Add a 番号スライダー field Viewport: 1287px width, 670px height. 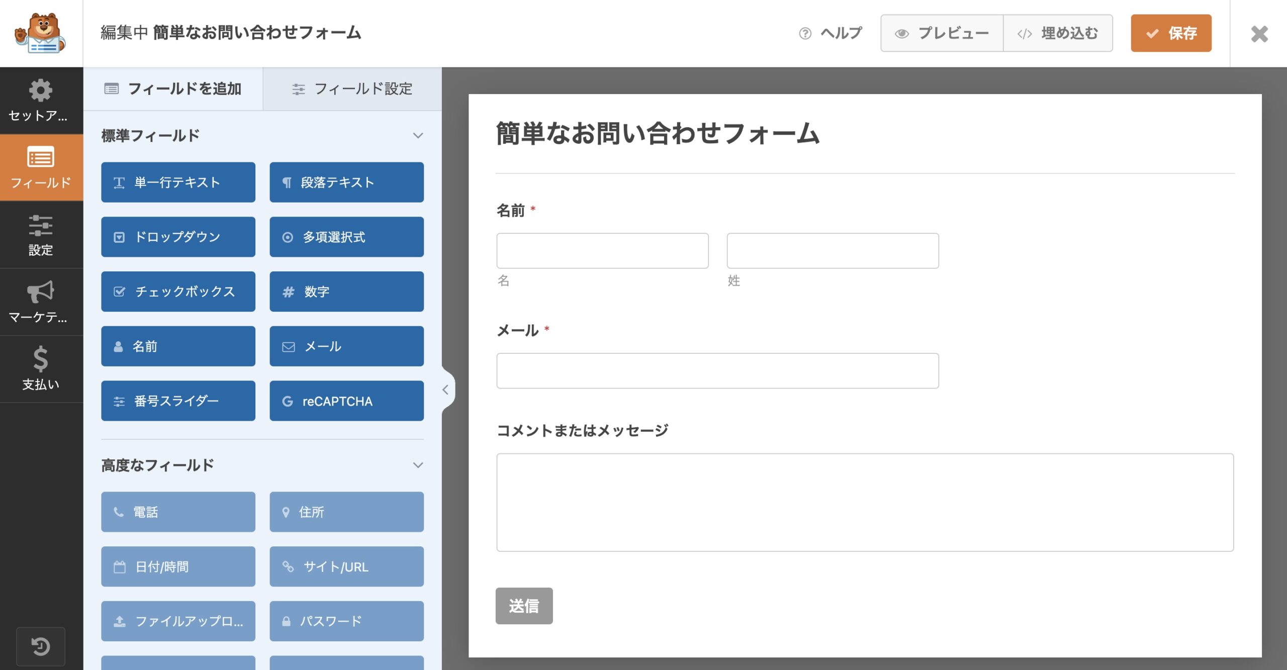[178, 401]
